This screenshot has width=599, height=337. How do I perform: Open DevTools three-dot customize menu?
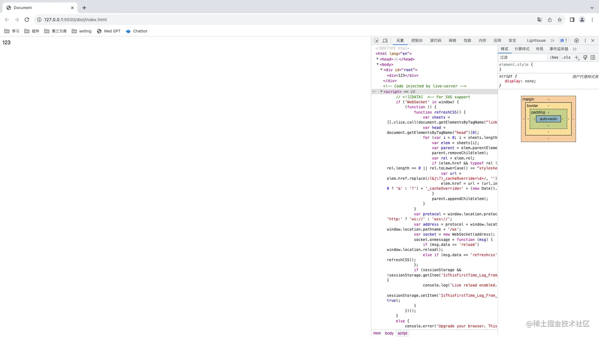(585, 40)
